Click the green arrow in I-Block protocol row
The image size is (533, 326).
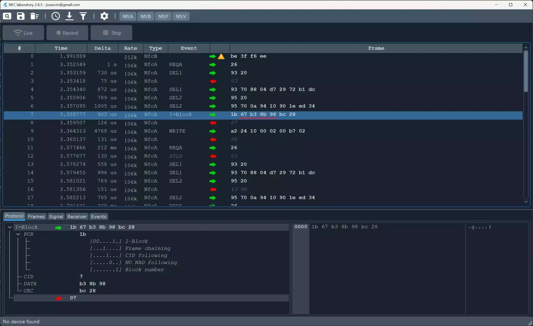pos(58,228)
